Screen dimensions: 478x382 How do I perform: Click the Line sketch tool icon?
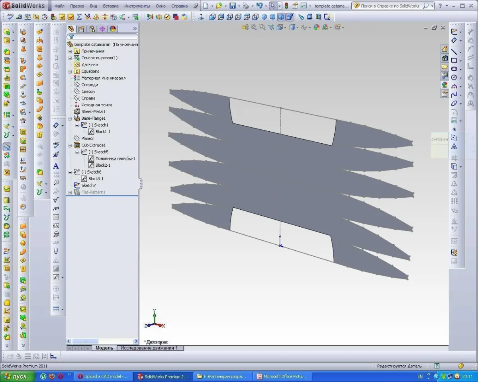coord(454,51)
